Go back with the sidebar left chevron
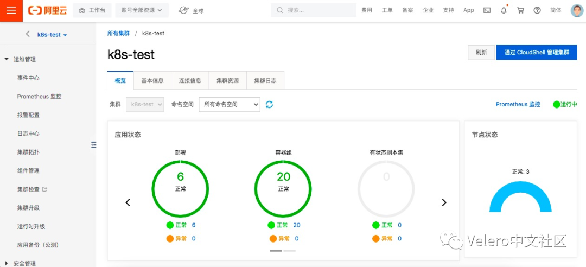The width and height of the screenshot is (586, 267). pyautogui.click(x=28, y=34)
